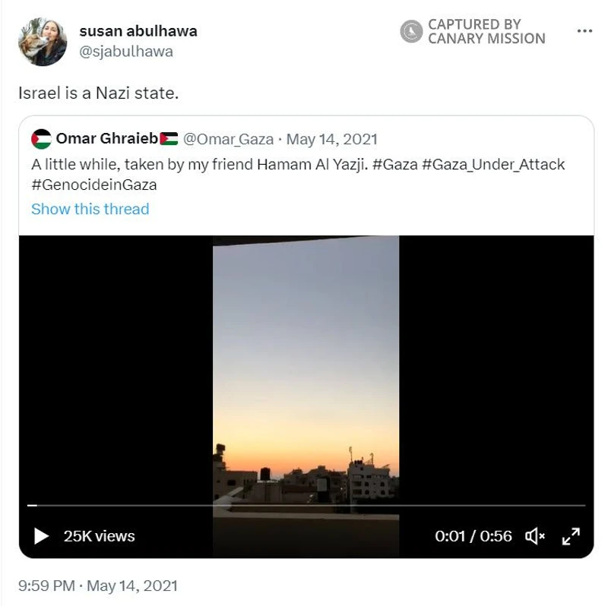Open the tweet's three-dot more menu

click(x=584, y=31)
